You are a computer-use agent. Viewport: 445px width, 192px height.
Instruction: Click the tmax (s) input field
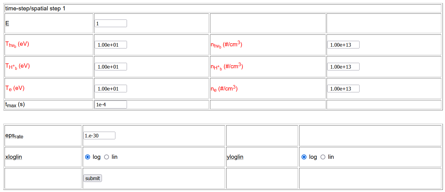pos(110,105)
